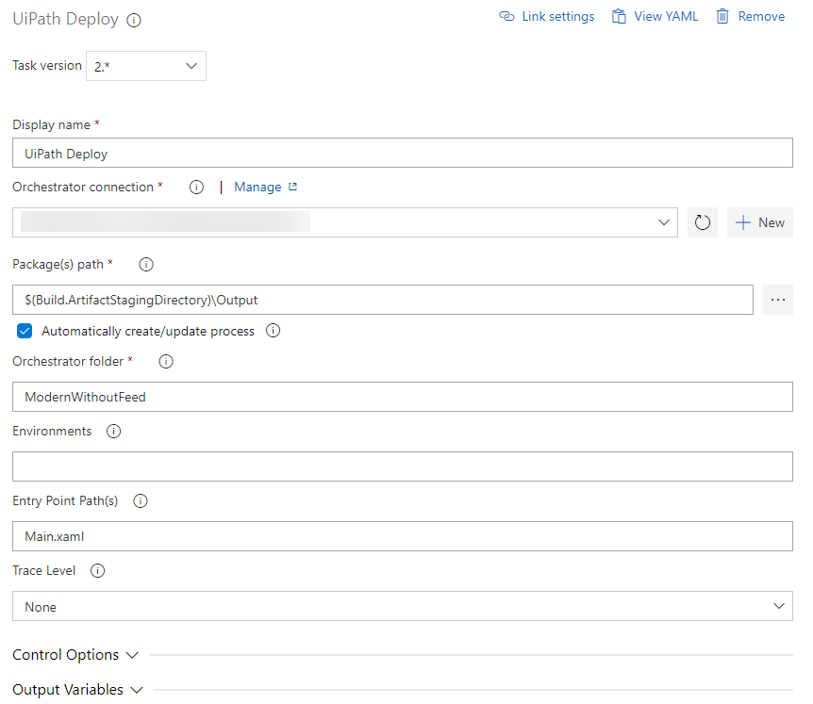
Task: Show Orchestrator folder info icon
Action: [166, 362]
